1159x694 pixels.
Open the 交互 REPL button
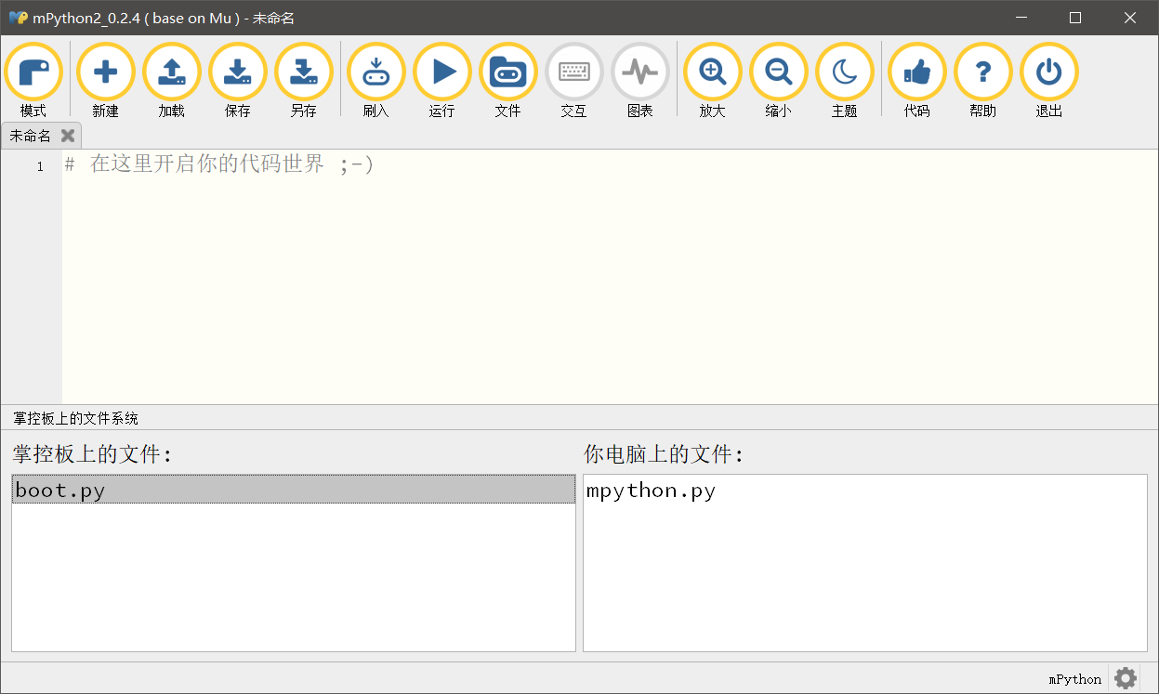pyautogui.click(x=573, y=80)
